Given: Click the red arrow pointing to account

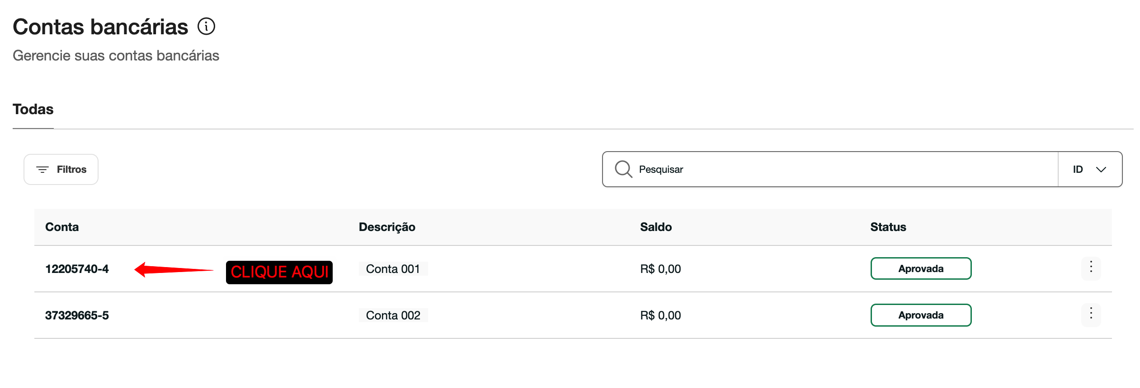Looking at the screenshot, I should coord(174,270).
